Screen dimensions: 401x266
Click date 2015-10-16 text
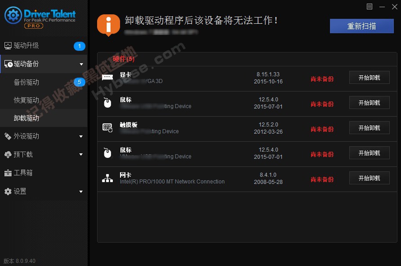tap(268, 82)
